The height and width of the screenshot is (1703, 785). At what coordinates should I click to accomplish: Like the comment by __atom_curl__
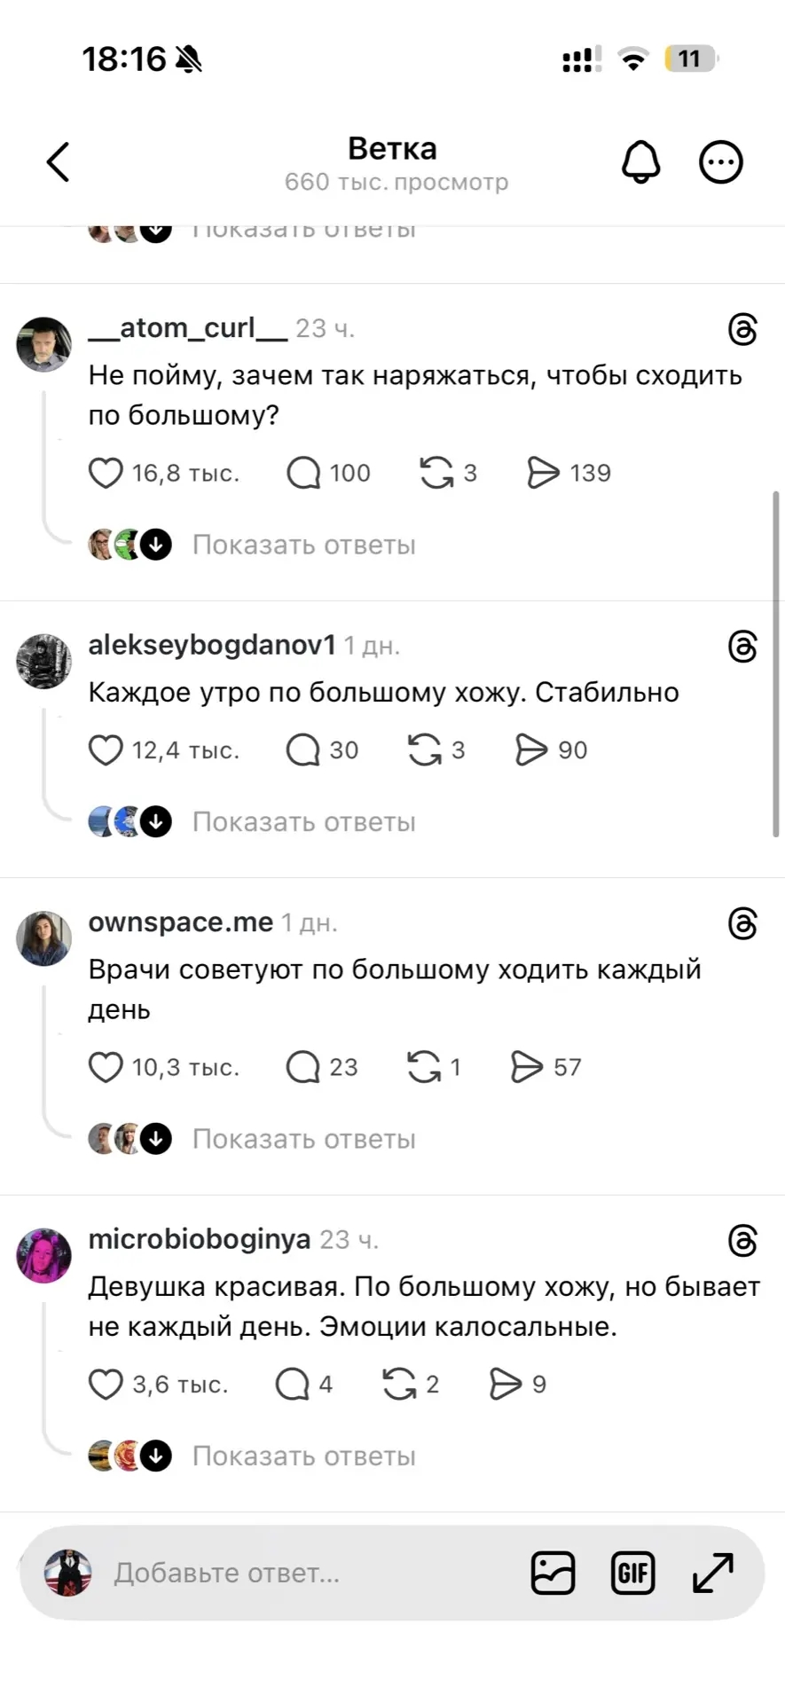(106, 473)
